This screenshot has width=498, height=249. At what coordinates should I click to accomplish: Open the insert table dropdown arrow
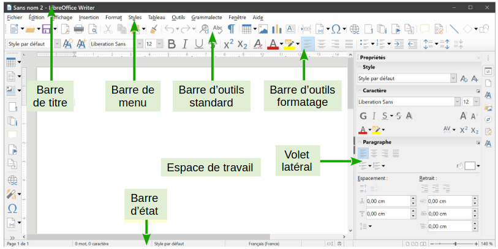pos(255,29)
